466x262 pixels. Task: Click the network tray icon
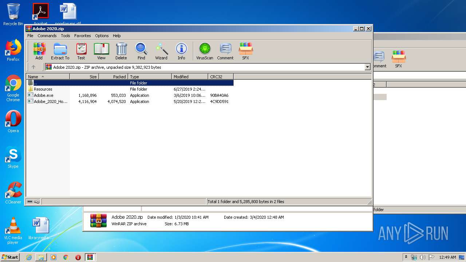414,257
